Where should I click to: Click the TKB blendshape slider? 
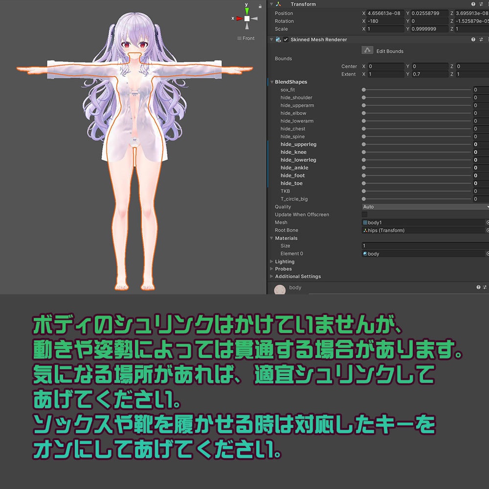click(x=416, y=191)
